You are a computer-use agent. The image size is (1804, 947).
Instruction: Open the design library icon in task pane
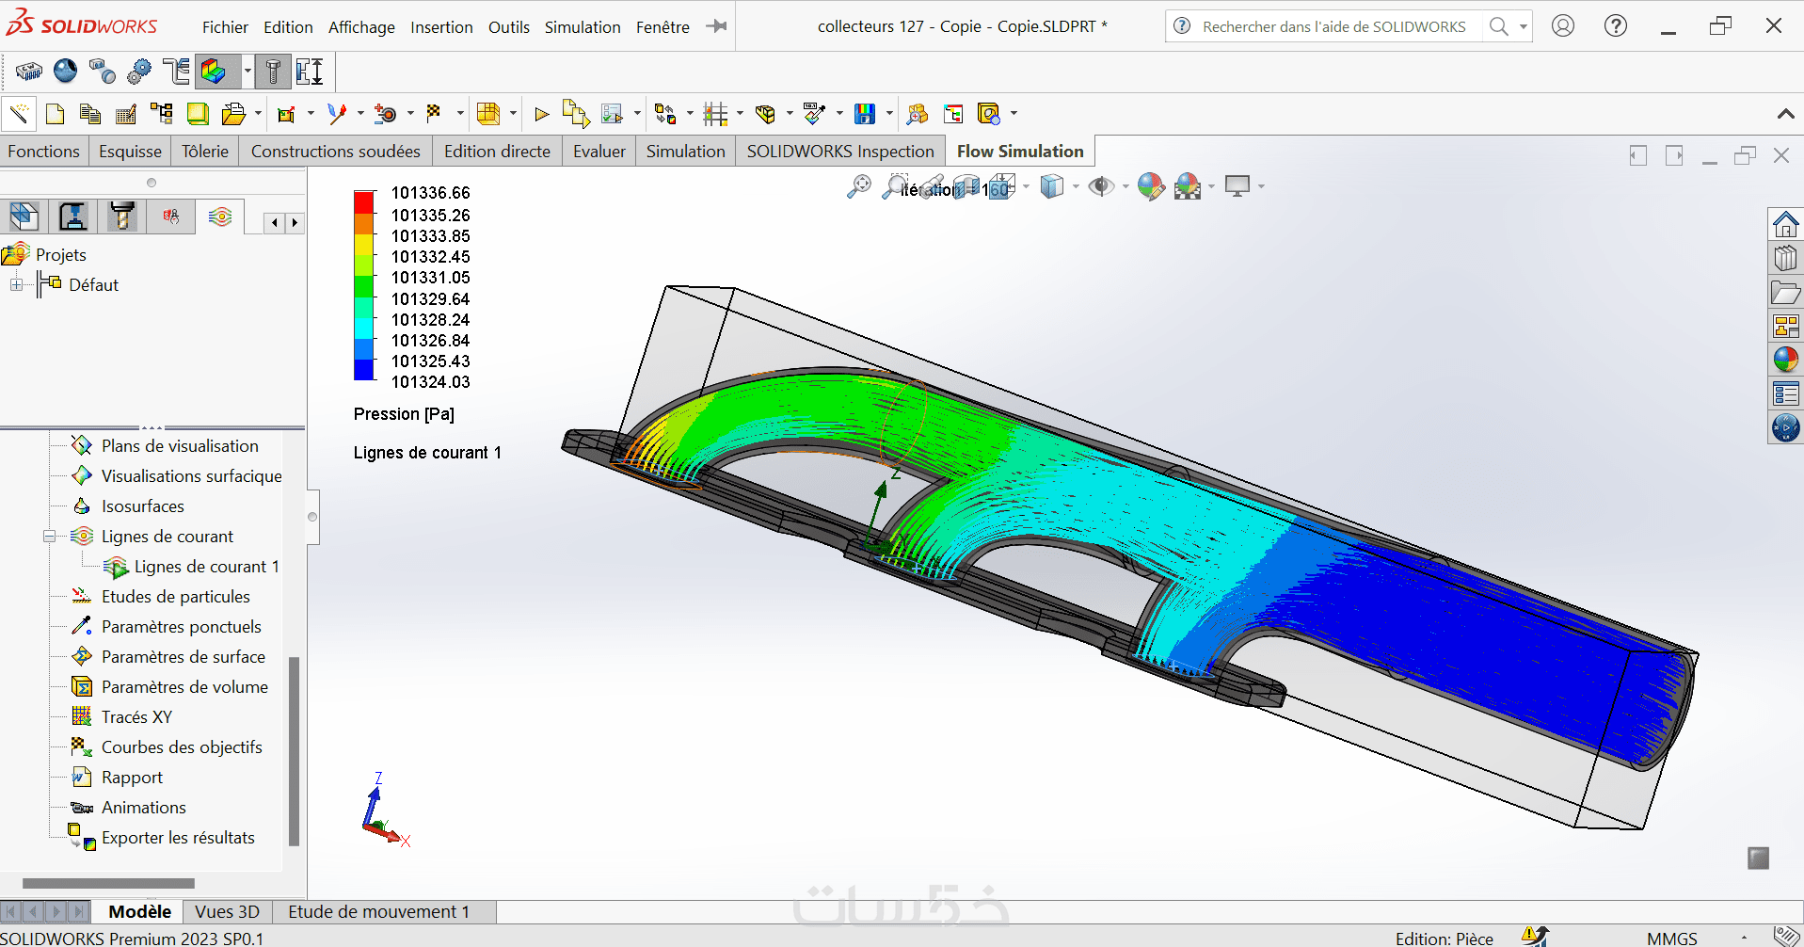1785,258
